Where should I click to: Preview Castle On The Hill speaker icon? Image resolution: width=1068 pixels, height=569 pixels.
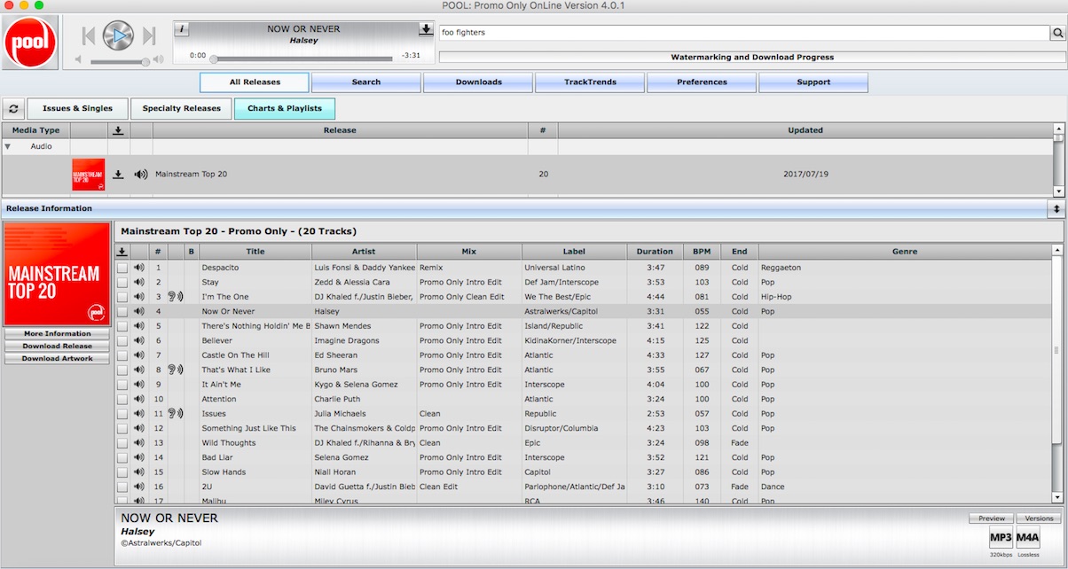pos(138,355)
